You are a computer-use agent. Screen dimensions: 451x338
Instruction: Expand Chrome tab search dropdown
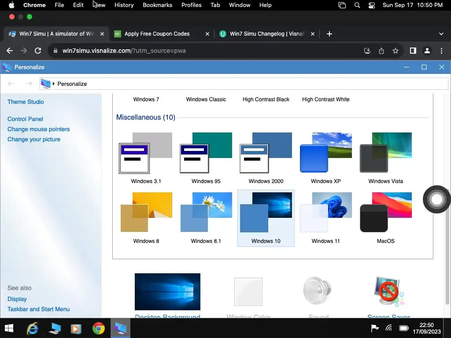click(x=441, y=34)
